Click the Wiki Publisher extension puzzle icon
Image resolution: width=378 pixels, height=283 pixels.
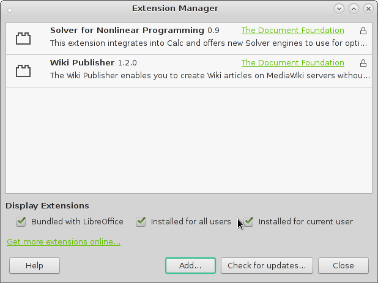(x=23, y=71)
